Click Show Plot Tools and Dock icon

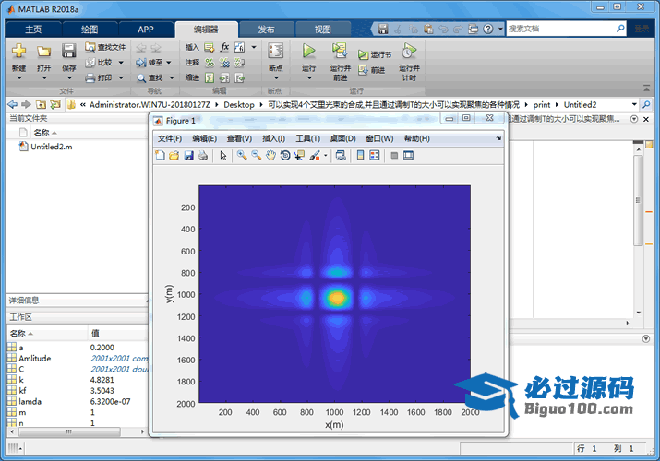coord(408,156)
